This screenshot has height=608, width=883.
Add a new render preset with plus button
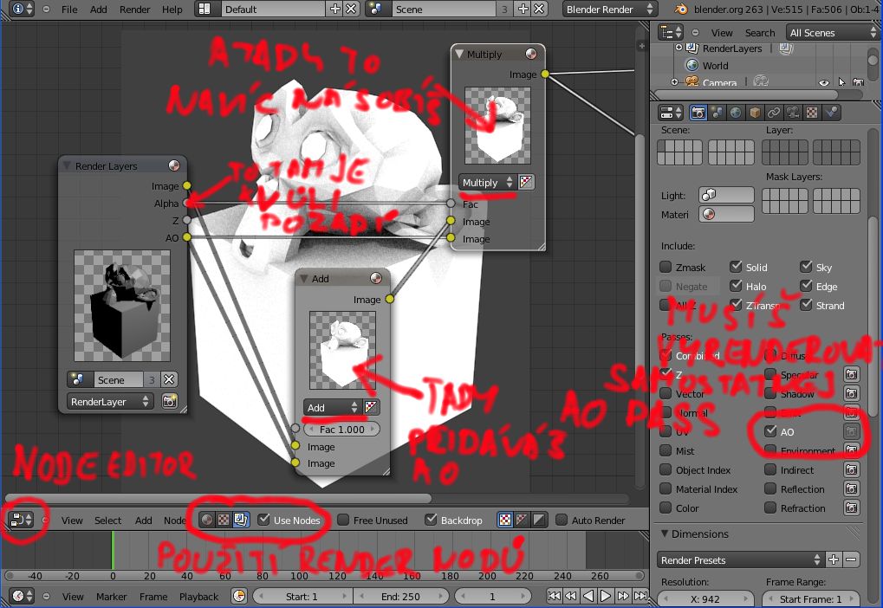tap(834, 560)
